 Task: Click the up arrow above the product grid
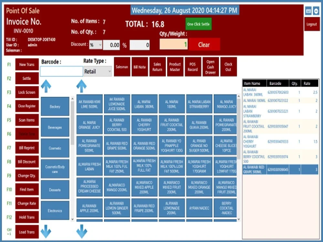tap(82, 86)
